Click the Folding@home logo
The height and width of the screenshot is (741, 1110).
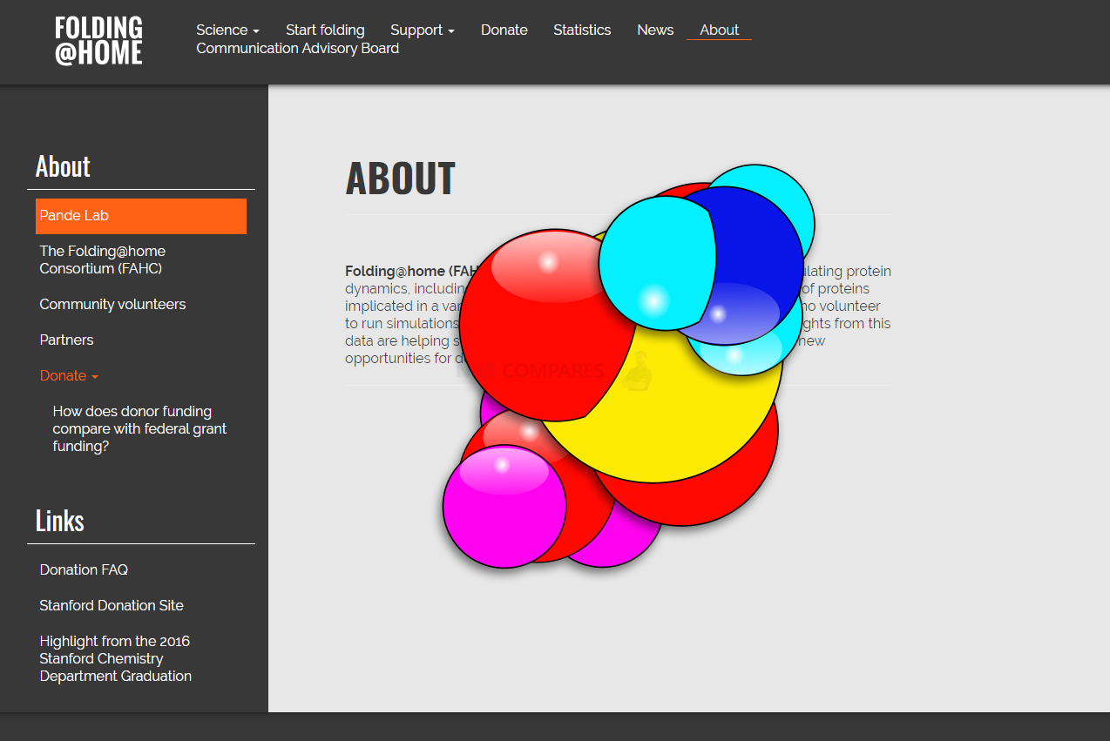98,41
